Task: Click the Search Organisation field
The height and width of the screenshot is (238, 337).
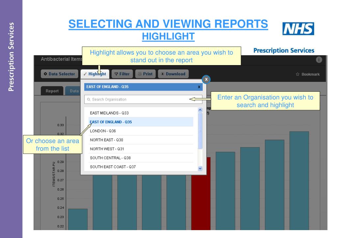Action: point(143,99)
